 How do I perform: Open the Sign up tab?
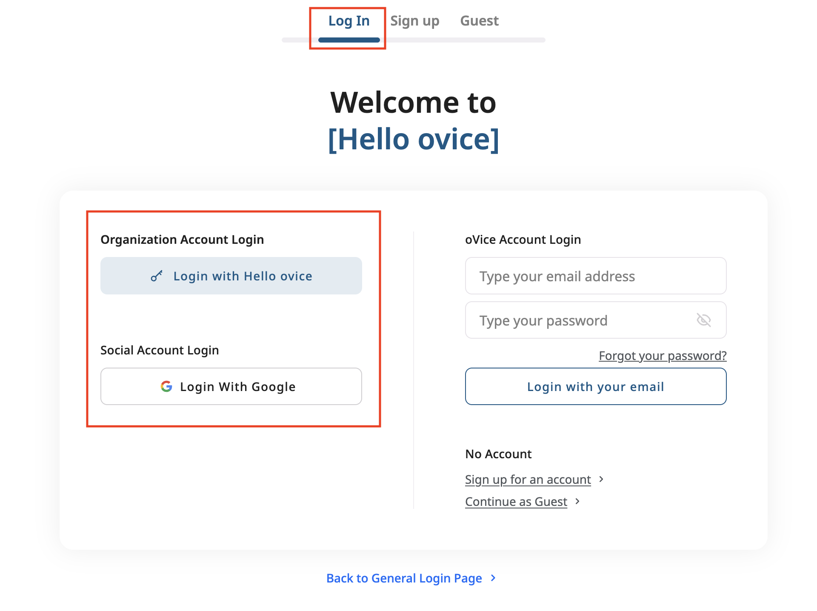[414, 21]
